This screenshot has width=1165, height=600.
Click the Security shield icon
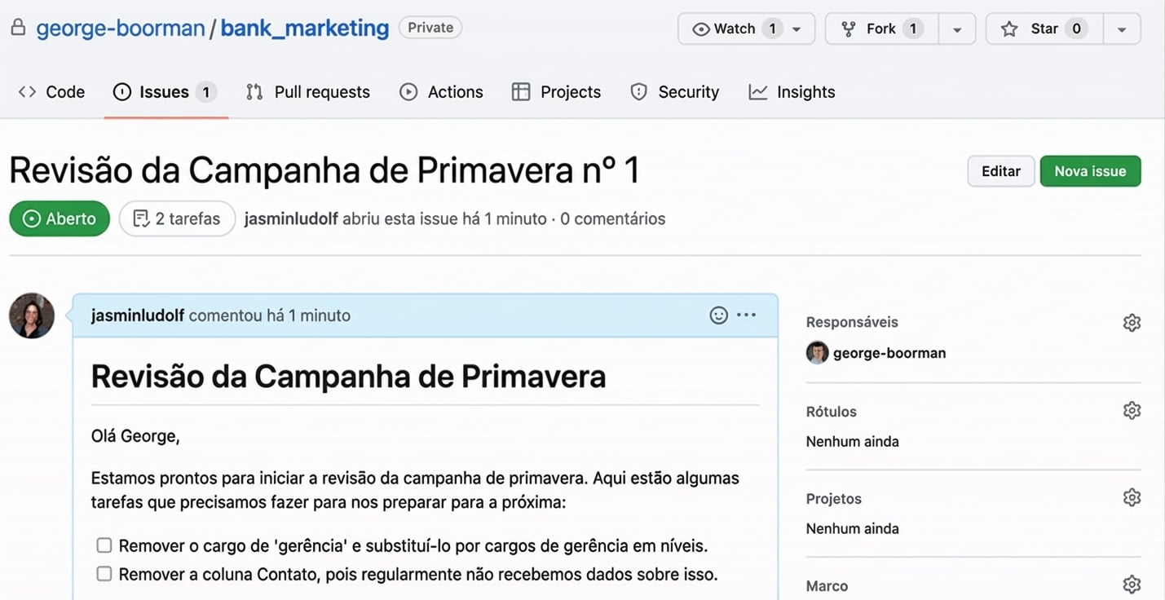[x=639, y=92]
